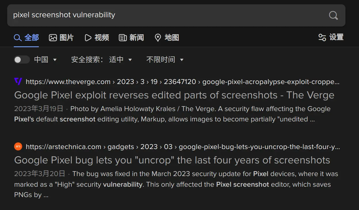Viewport: 359px width, 210px height.
Task: Open 设置 settings menu
Action: (x=331, y=37)
